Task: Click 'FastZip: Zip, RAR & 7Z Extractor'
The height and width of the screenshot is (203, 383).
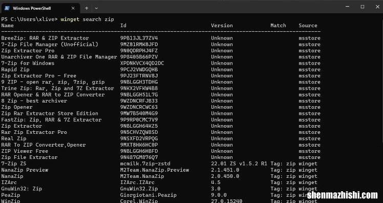Action: click(51, 119)
